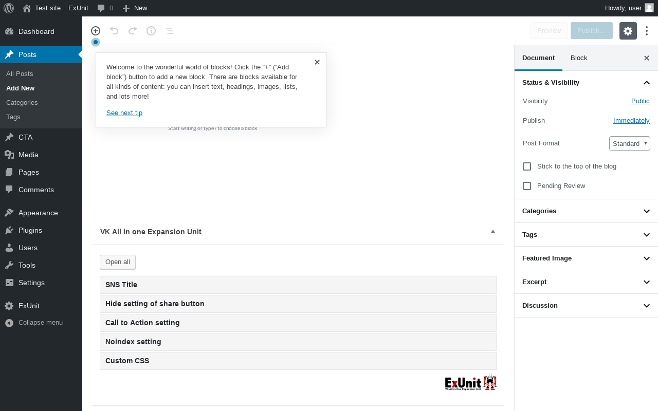Dismiss the welcome tip with the X
This screenshot has width=658, height=411.
click(x=317, y=62)
